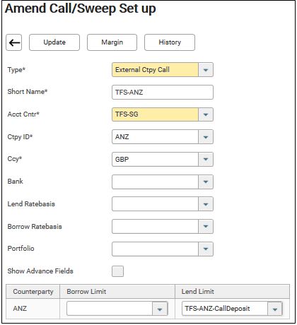Open the Bank dropdown arrow
The height and width of the screenshot is (325, 297).
click(x=206, y=182)
